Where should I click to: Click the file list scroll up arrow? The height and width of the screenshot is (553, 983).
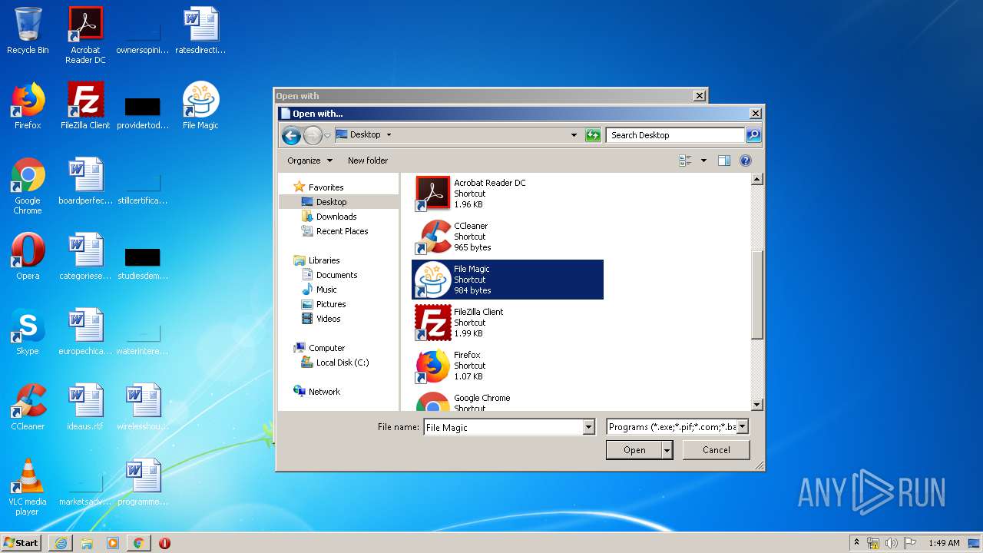click(x=756, y=179)
